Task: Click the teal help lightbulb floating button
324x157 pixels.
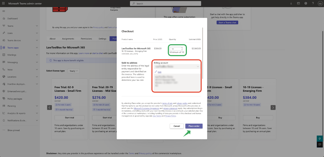Action: tap(320, 138)
